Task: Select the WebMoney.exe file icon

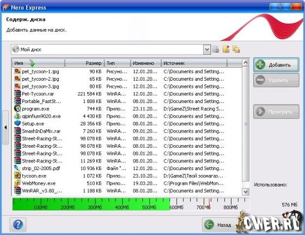Action: pyautogui.click(x=17, y=183)
